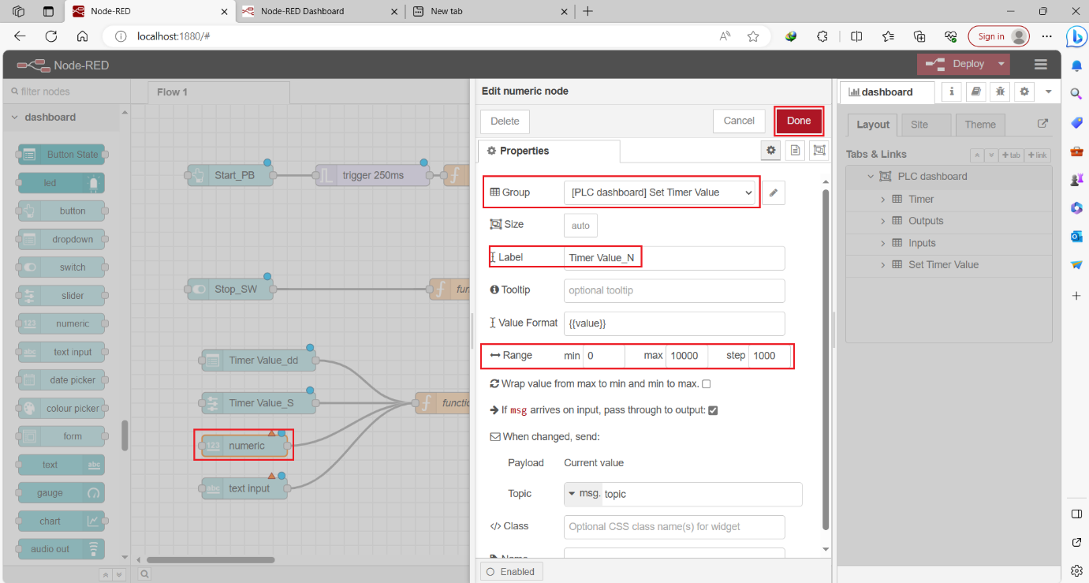1089x583 pixels.
Task: Click the Delete button
Action: click(504, 121)
